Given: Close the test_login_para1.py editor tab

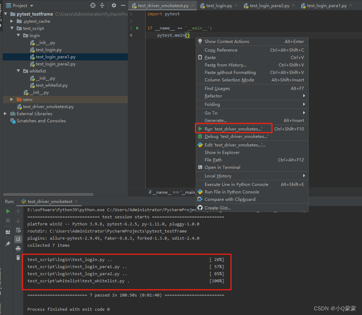Looking at the screenshot, I should pos(351,5).
